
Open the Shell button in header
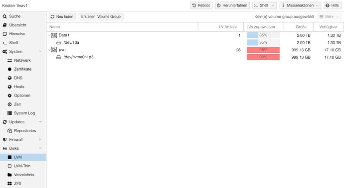(261, 5)
